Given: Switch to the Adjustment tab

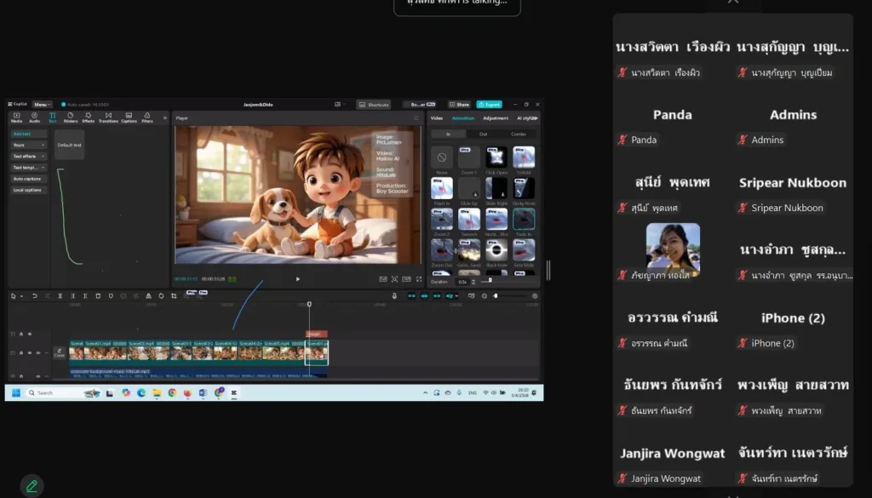Looking at the screenshot, I should tap(496, 118).
